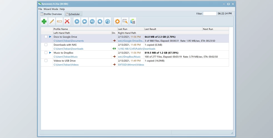
Task: Check the Videos to USB Drive checkbox
Action: (x=46, y=60)
